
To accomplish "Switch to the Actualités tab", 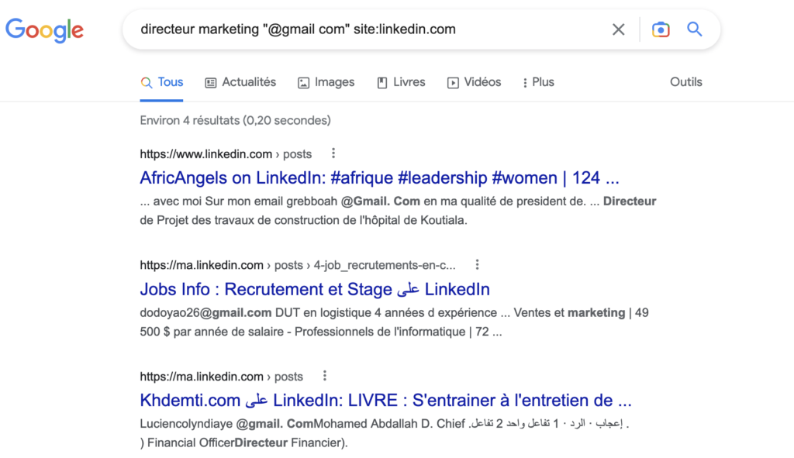I will coord(240,82).
